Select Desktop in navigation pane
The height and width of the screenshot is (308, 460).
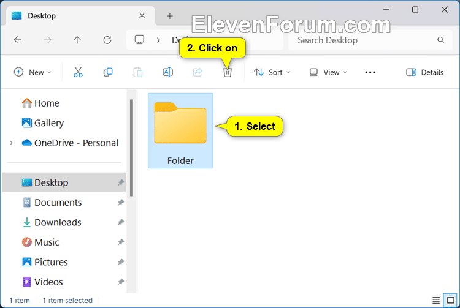pyautogui.click(x=64, y=182)
